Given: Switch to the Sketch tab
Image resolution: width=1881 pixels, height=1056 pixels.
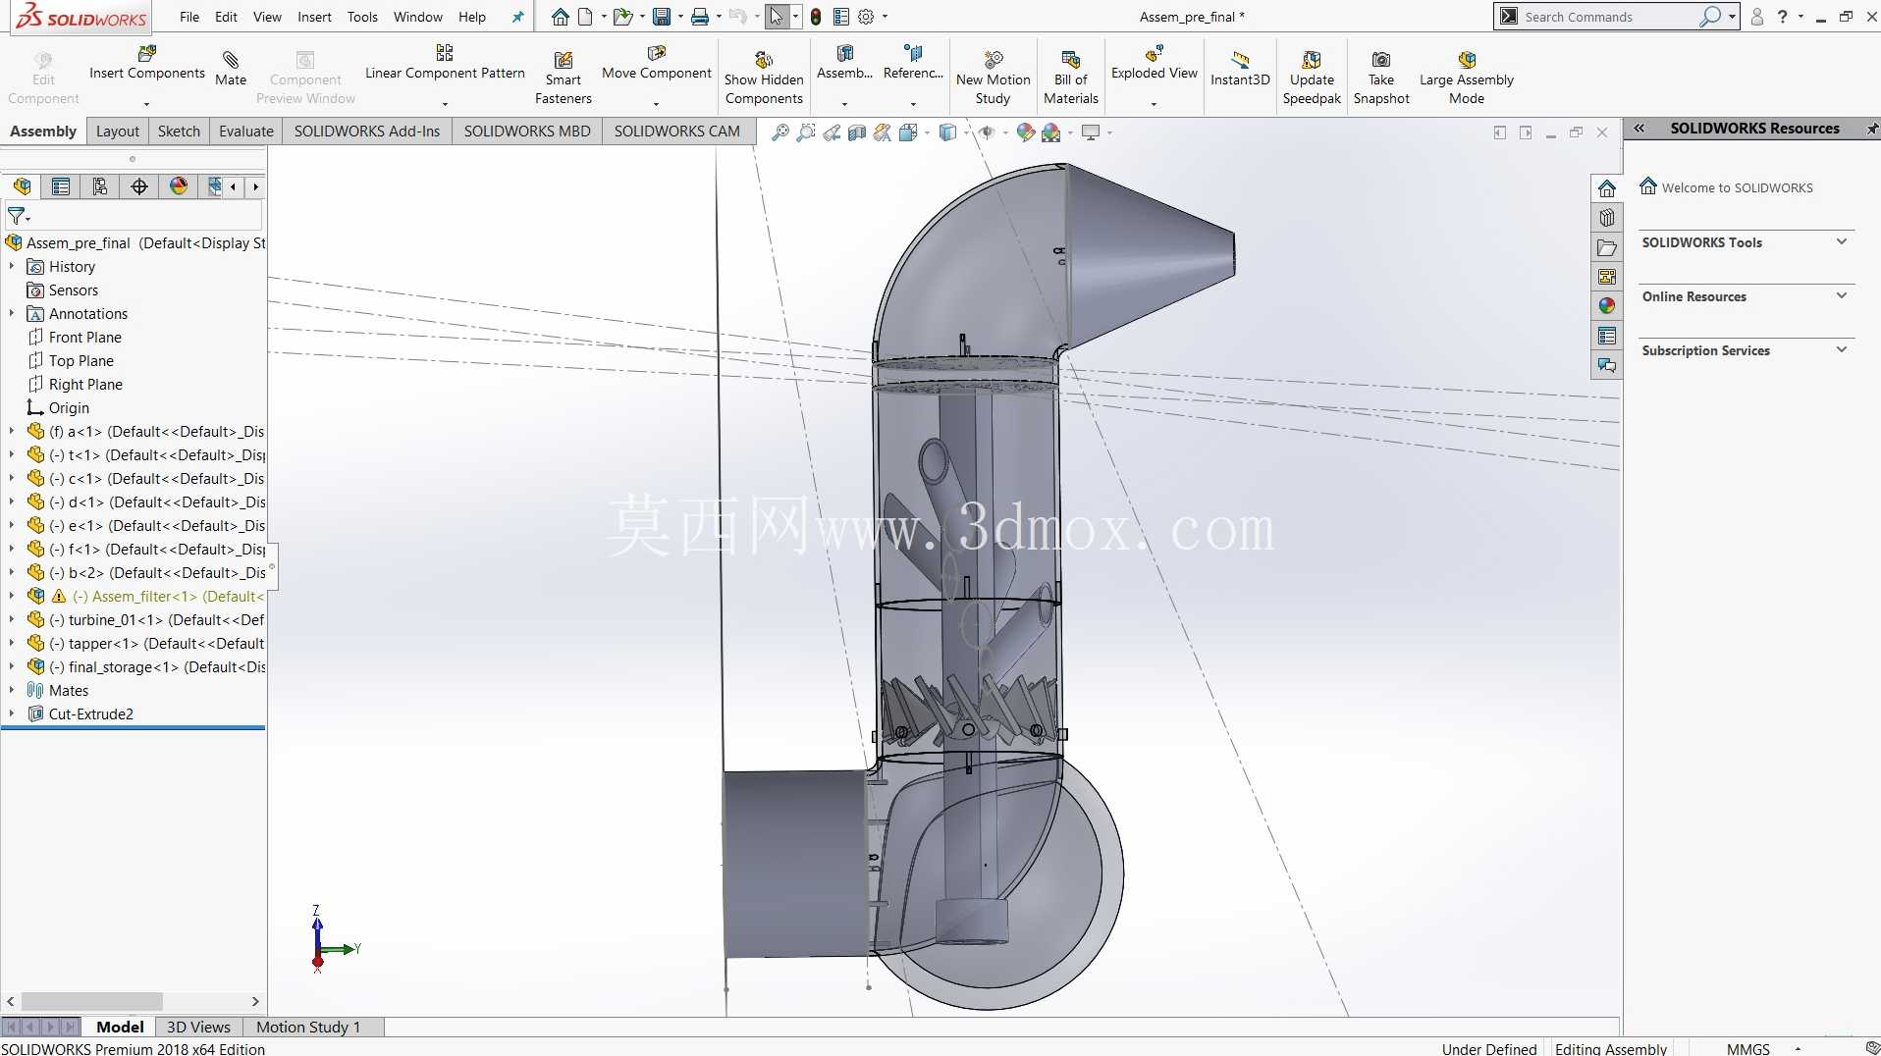Looking at the screenshot, I should click(179, 132).
